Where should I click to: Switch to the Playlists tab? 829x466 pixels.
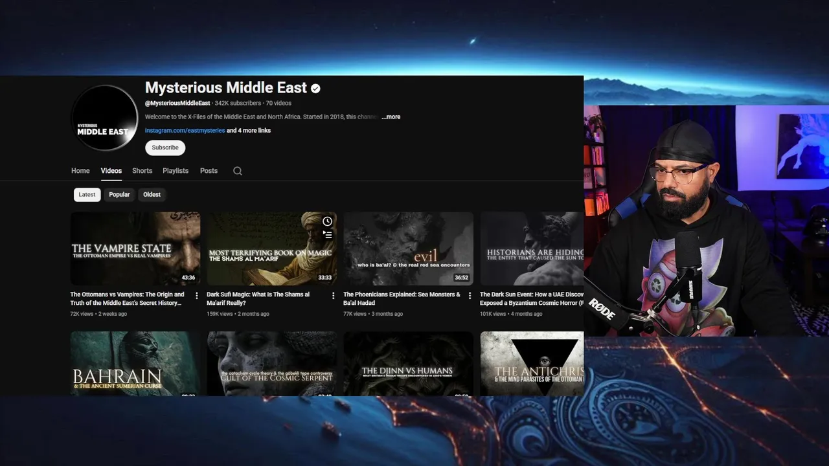coord(176,171)
